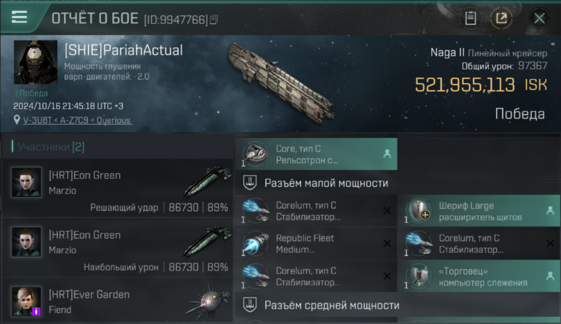Select «Торговец» tracking computer module
The width and height of the screenshot is (561, 324).
click(479, 277)
